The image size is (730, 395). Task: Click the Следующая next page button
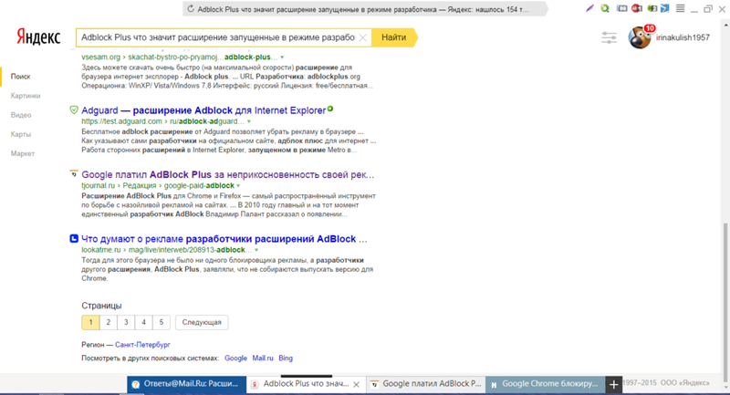coord(202,322)
